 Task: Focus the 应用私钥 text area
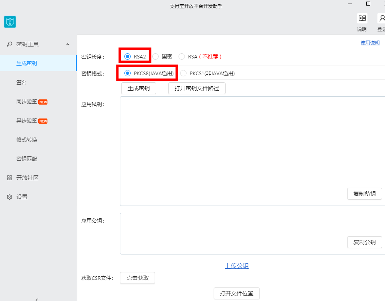click(x=252, y=151)
